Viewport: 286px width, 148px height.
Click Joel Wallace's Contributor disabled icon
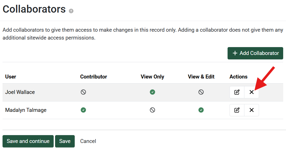[83, 92]
